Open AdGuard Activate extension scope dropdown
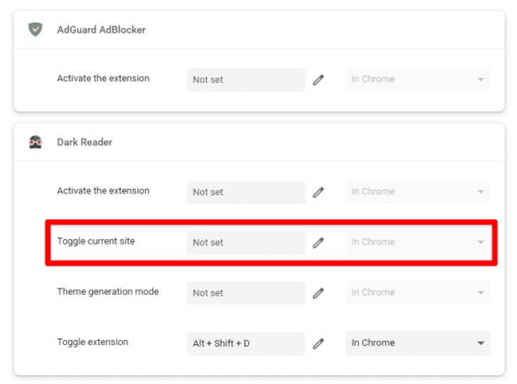 point(418,79)
